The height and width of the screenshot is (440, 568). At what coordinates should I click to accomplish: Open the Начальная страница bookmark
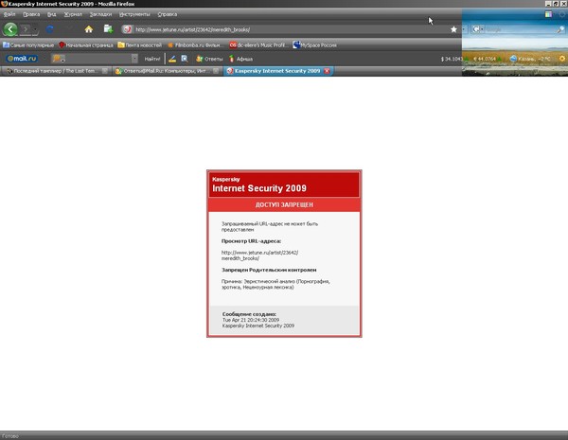click(x=85, y=45)
